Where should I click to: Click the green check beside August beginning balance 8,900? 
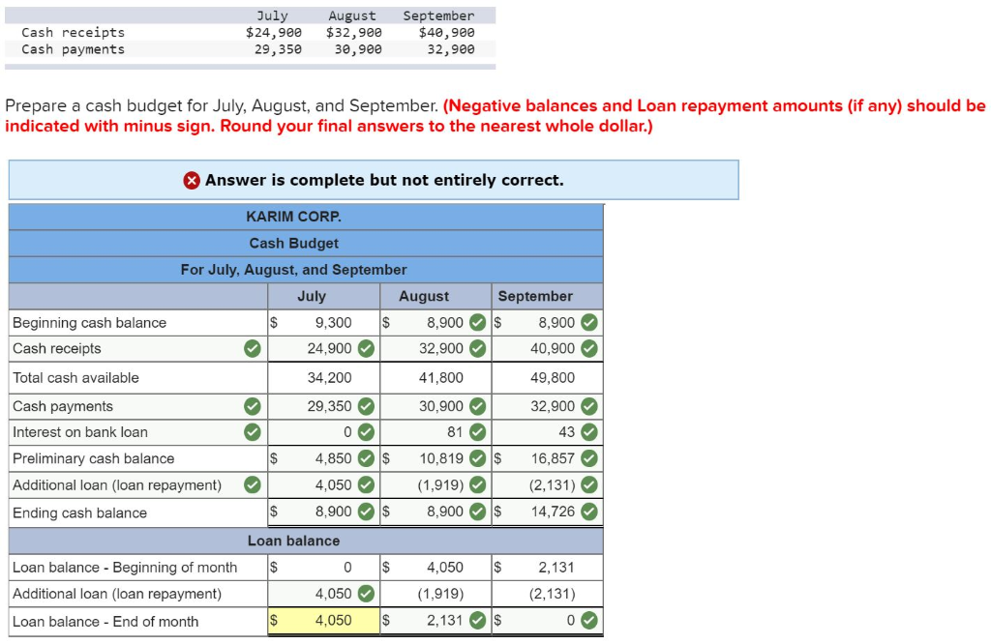point(478,323)
